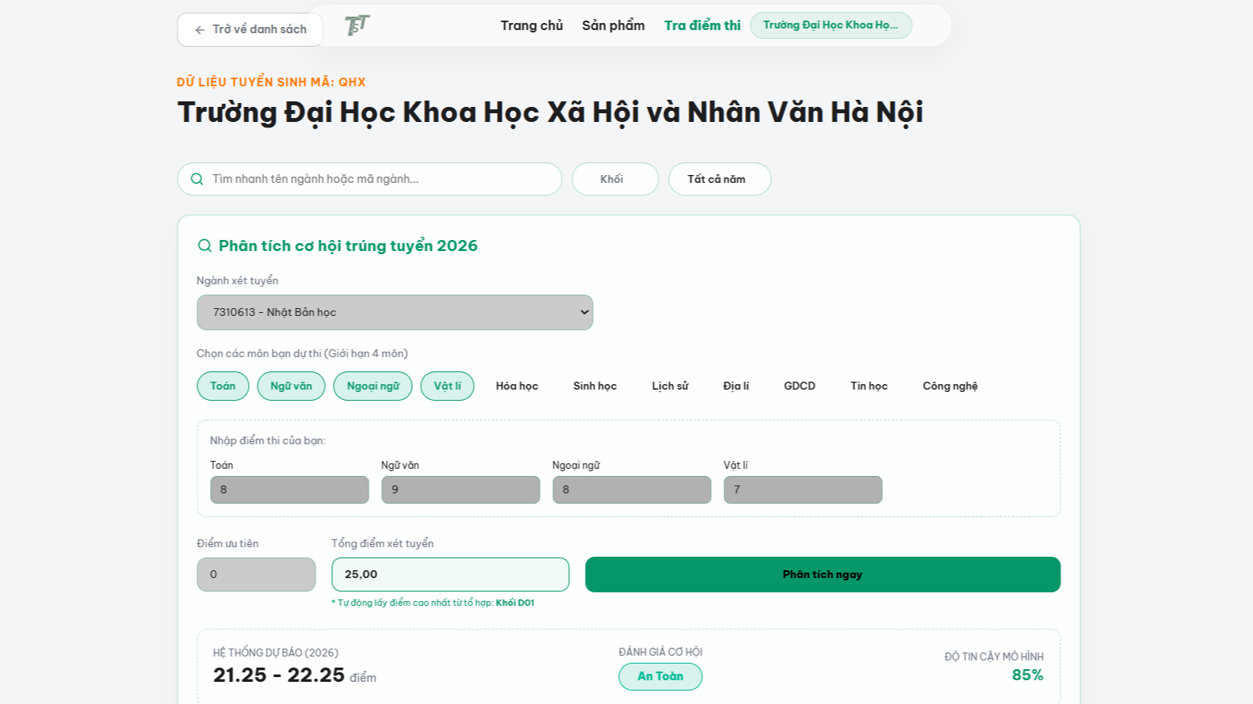This screenshot has height=704, width=1253.
Task: Click the 21.25 - 22.25 forecast score
Action: coord(279,675)
